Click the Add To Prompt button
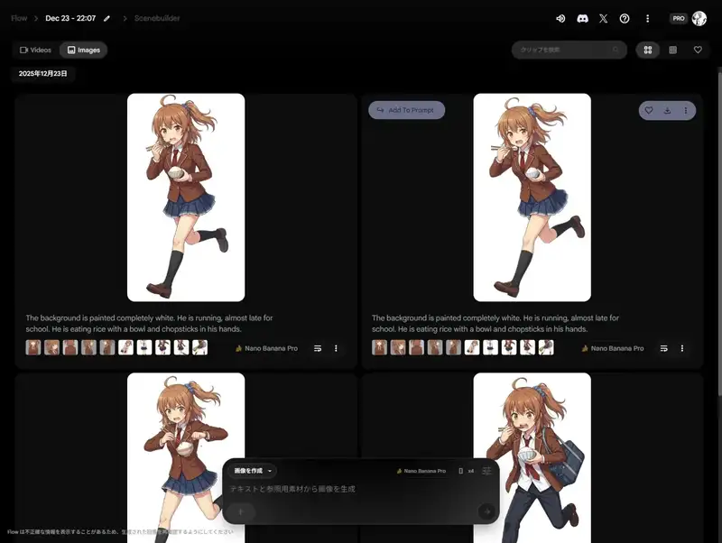Image resolution: width=722 pixels, height=543 pixels. tap(406, 110)
